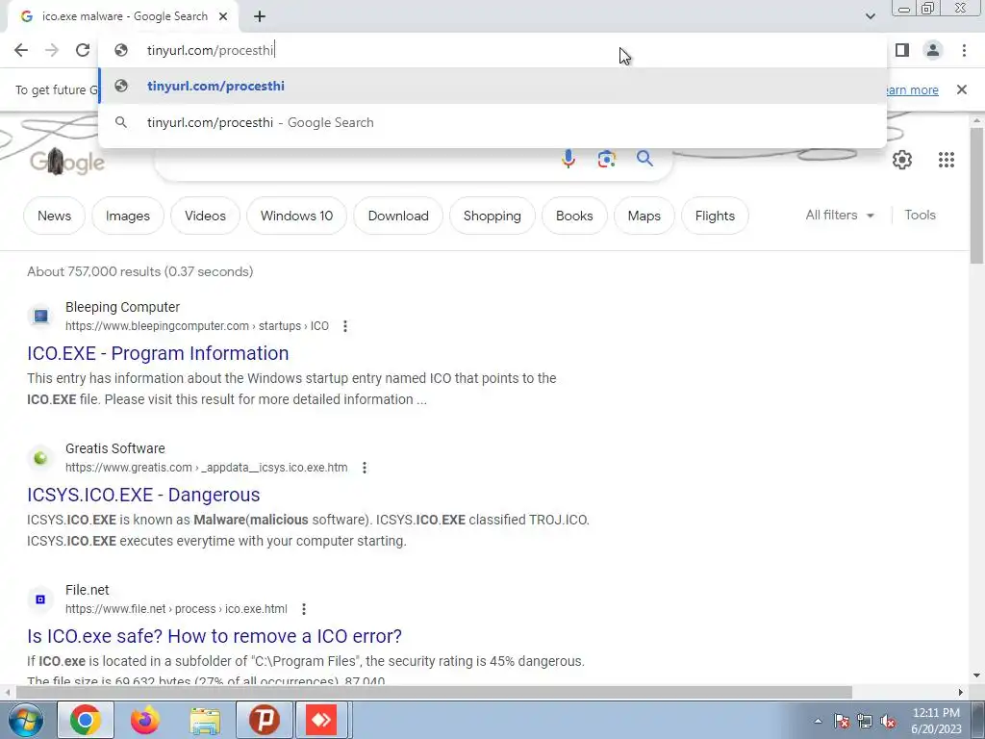Screen dimensions: 985x739
Task: Click the scroll right arrow
Action: [x=961, y=693]
